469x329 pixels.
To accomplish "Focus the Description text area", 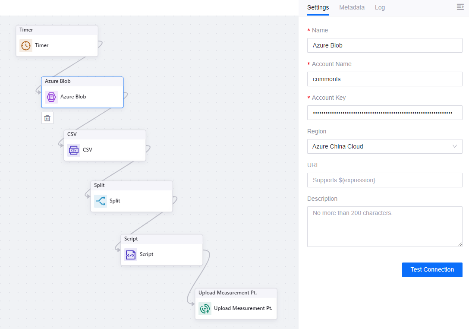I will click(384, 226).
